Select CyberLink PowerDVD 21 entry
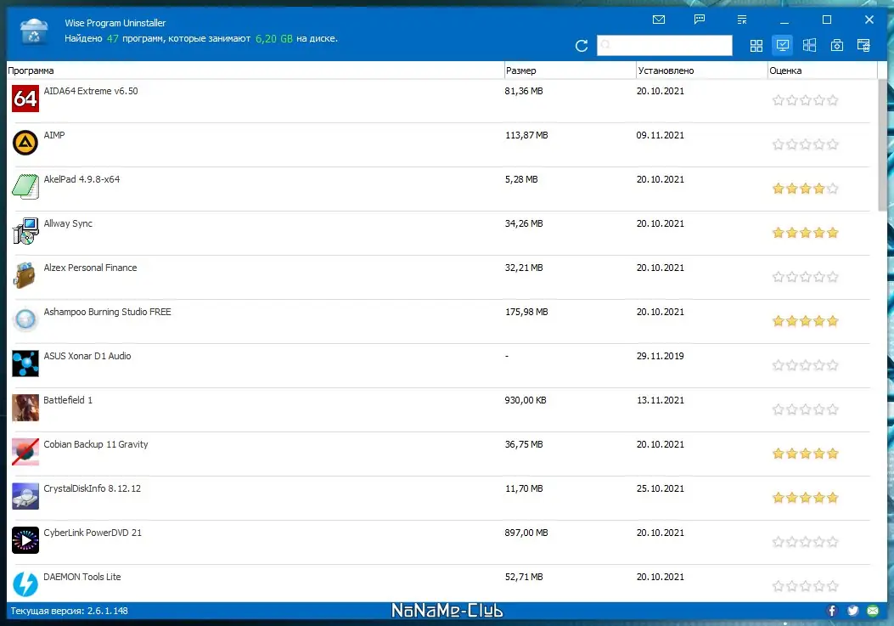The height and width of the screenshot is (626, 894). [93, 533]
